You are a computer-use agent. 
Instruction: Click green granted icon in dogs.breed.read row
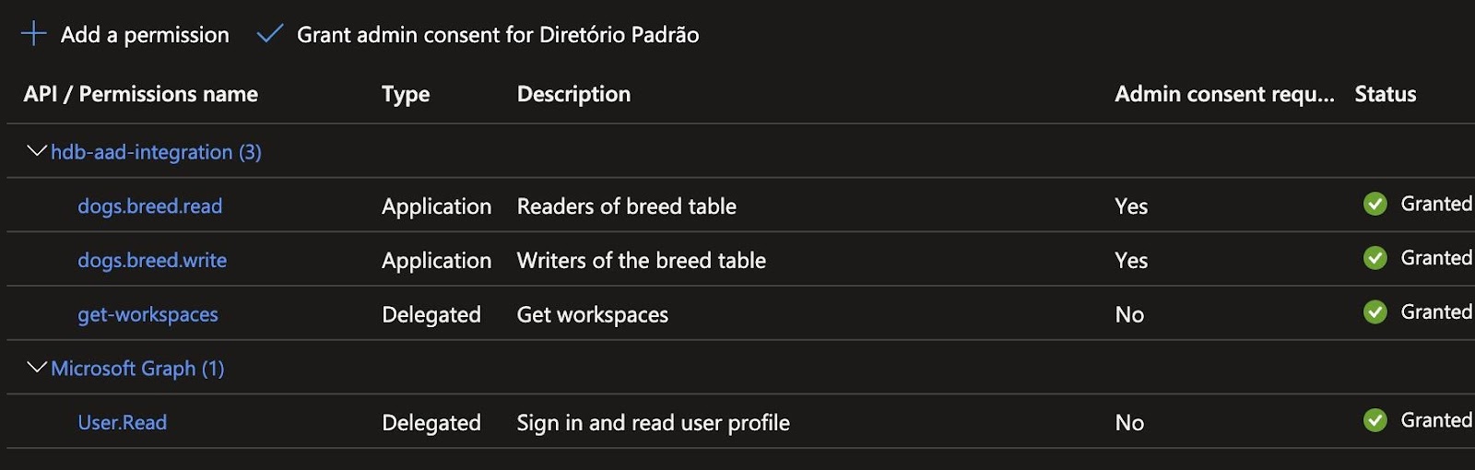pos(1375,204)
